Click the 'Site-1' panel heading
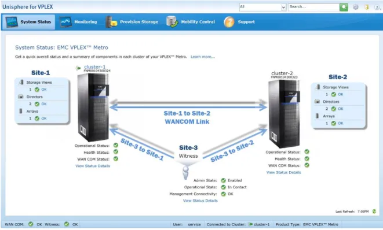The image size is (383, 230). pos(41,73)
